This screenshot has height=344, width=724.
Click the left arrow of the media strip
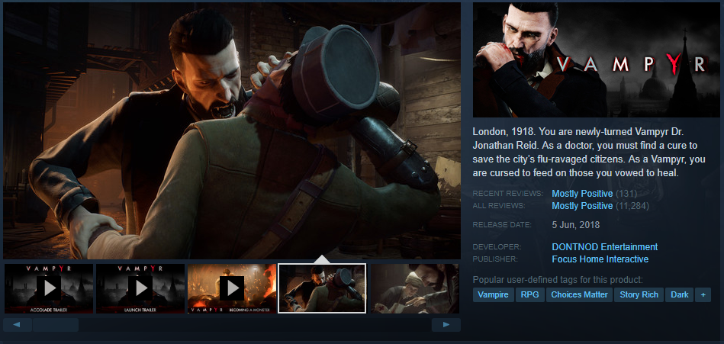pos(17,325)
